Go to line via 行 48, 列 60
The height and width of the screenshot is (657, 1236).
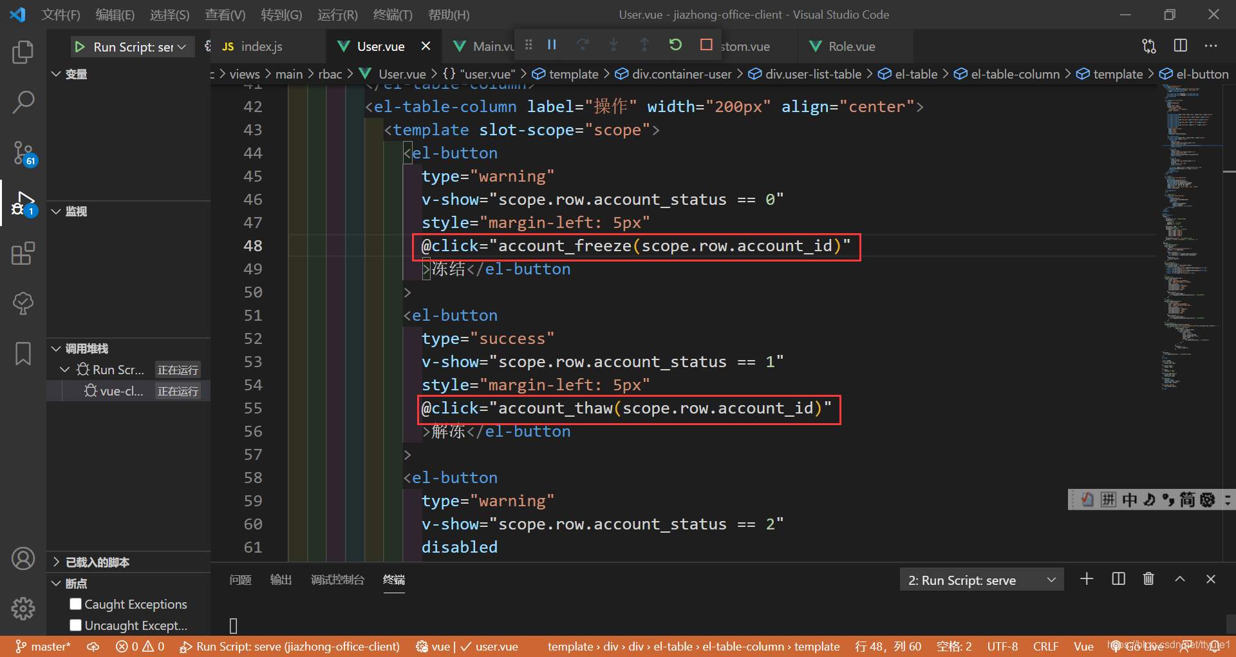click(888, 646)
